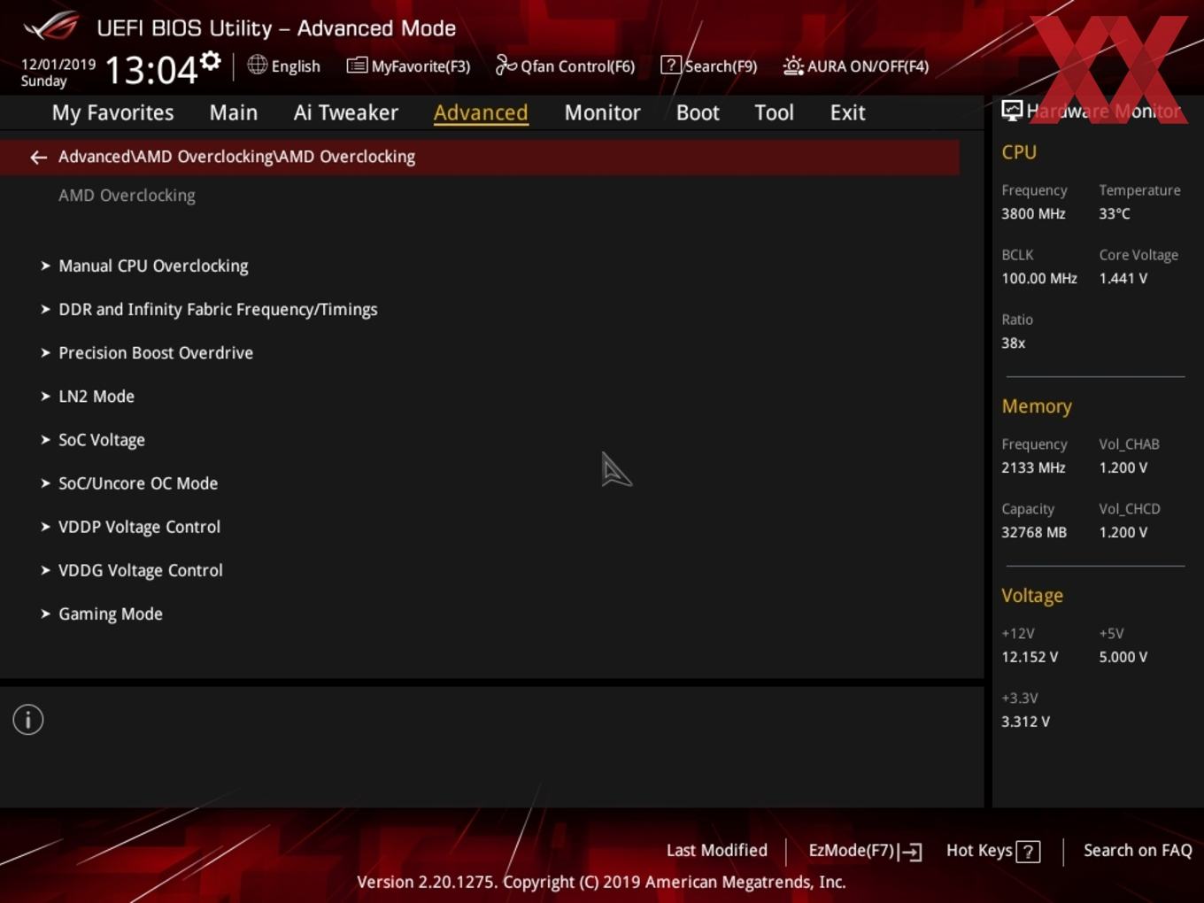Image resolution: width=1204 pixels, height=903 pixels.
Task: Click the EzMode exit arrow icon
Action: click(910, 852)
